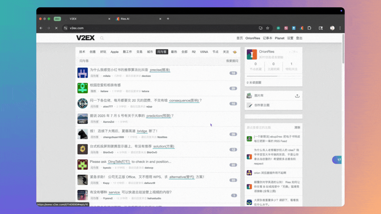Click the upload icon next to 图片库
Screen dimensions: 381x214
pos(297,96)
